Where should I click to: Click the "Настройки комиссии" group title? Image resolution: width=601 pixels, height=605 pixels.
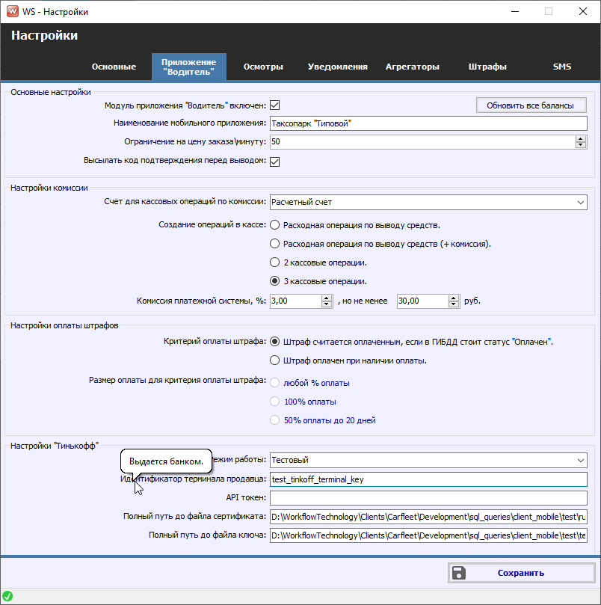(49, 188)
